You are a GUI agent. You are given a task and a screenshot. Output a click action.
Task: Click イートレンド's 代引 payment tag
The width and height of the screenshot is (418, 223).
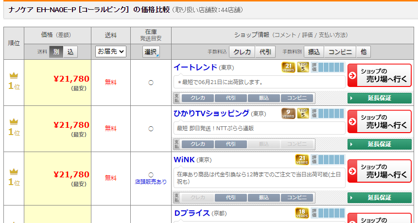230,98
